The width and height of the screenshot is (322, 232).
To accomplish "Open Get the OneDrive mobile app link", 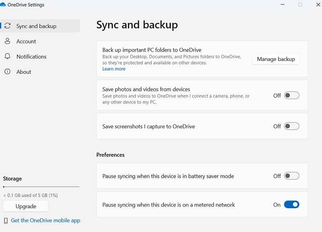I will click(x=45, y=220).
